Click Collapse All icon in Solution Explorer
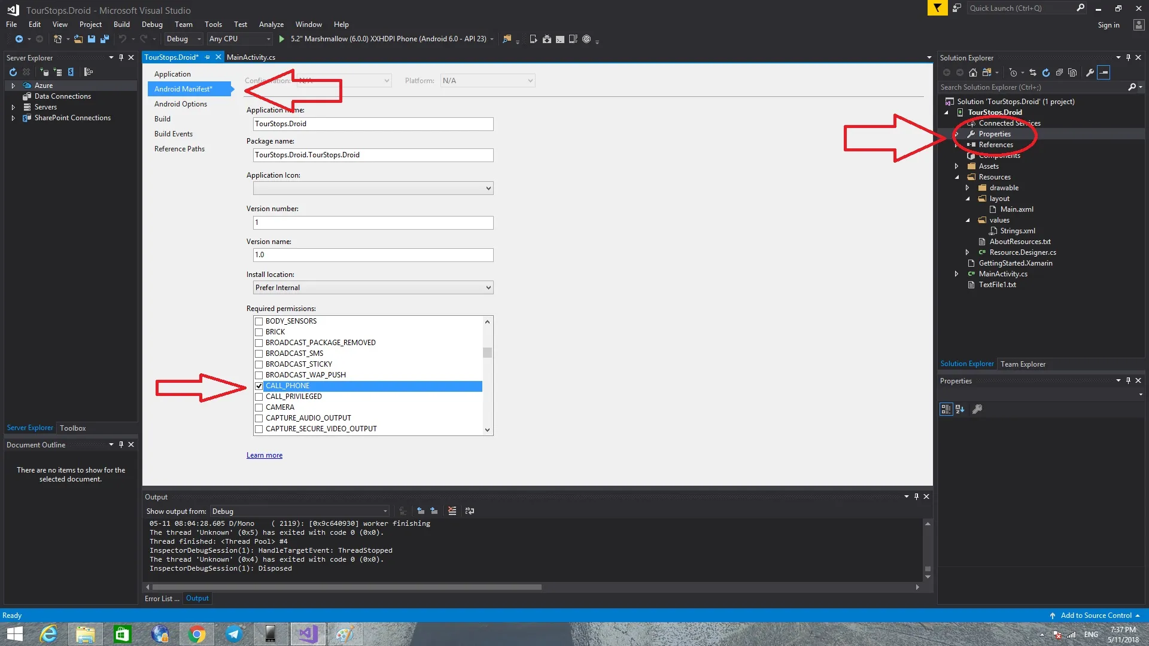 pos(1059,72)
